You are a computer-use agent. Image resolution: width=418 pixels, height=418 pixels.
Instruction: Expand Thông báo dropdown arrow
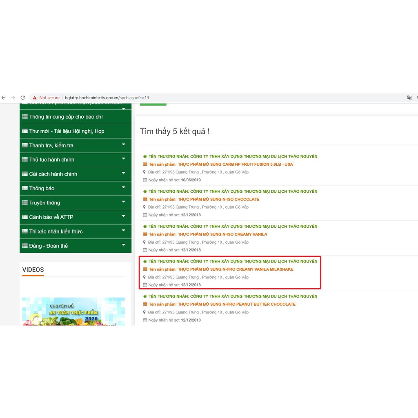123,187
